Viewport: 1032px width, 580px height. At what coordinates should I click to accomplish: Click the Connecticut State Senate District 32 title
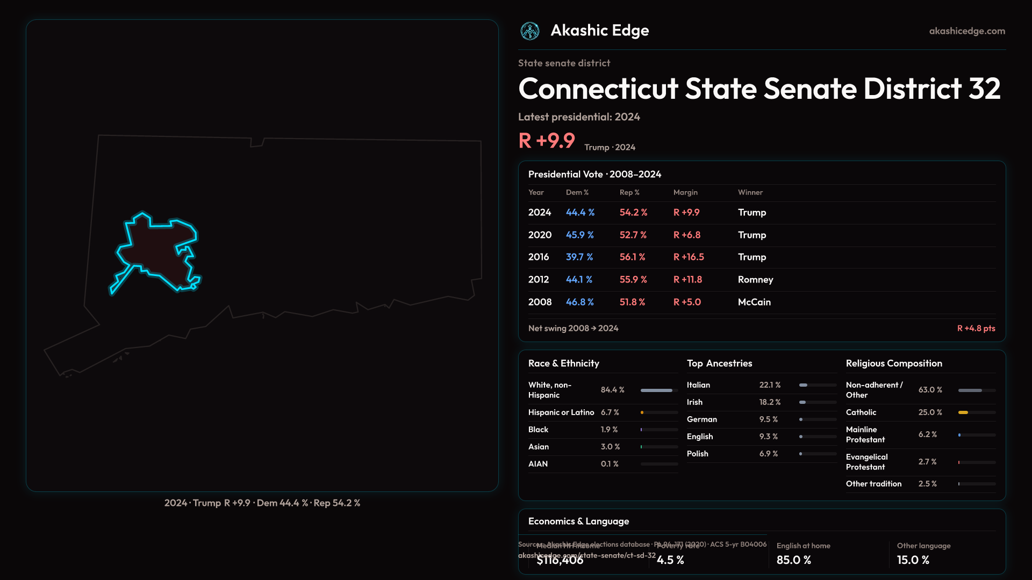click(x=759, y=89)
